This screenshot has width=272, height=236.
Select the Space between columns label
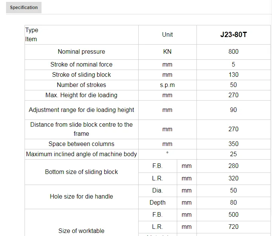pyautogui.click(x=81, y=144)
